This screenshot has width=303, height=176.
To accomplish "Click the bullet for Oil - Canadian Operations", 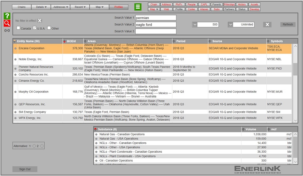I will (x=96, y=160).
